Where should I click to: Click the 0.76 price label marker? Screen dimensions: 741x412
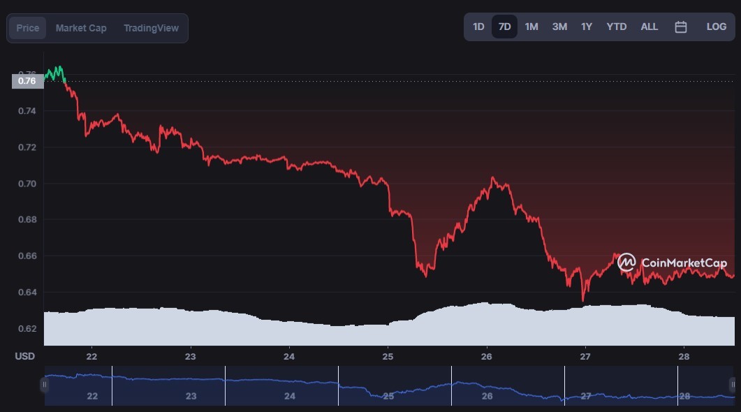tap(27, 81)
